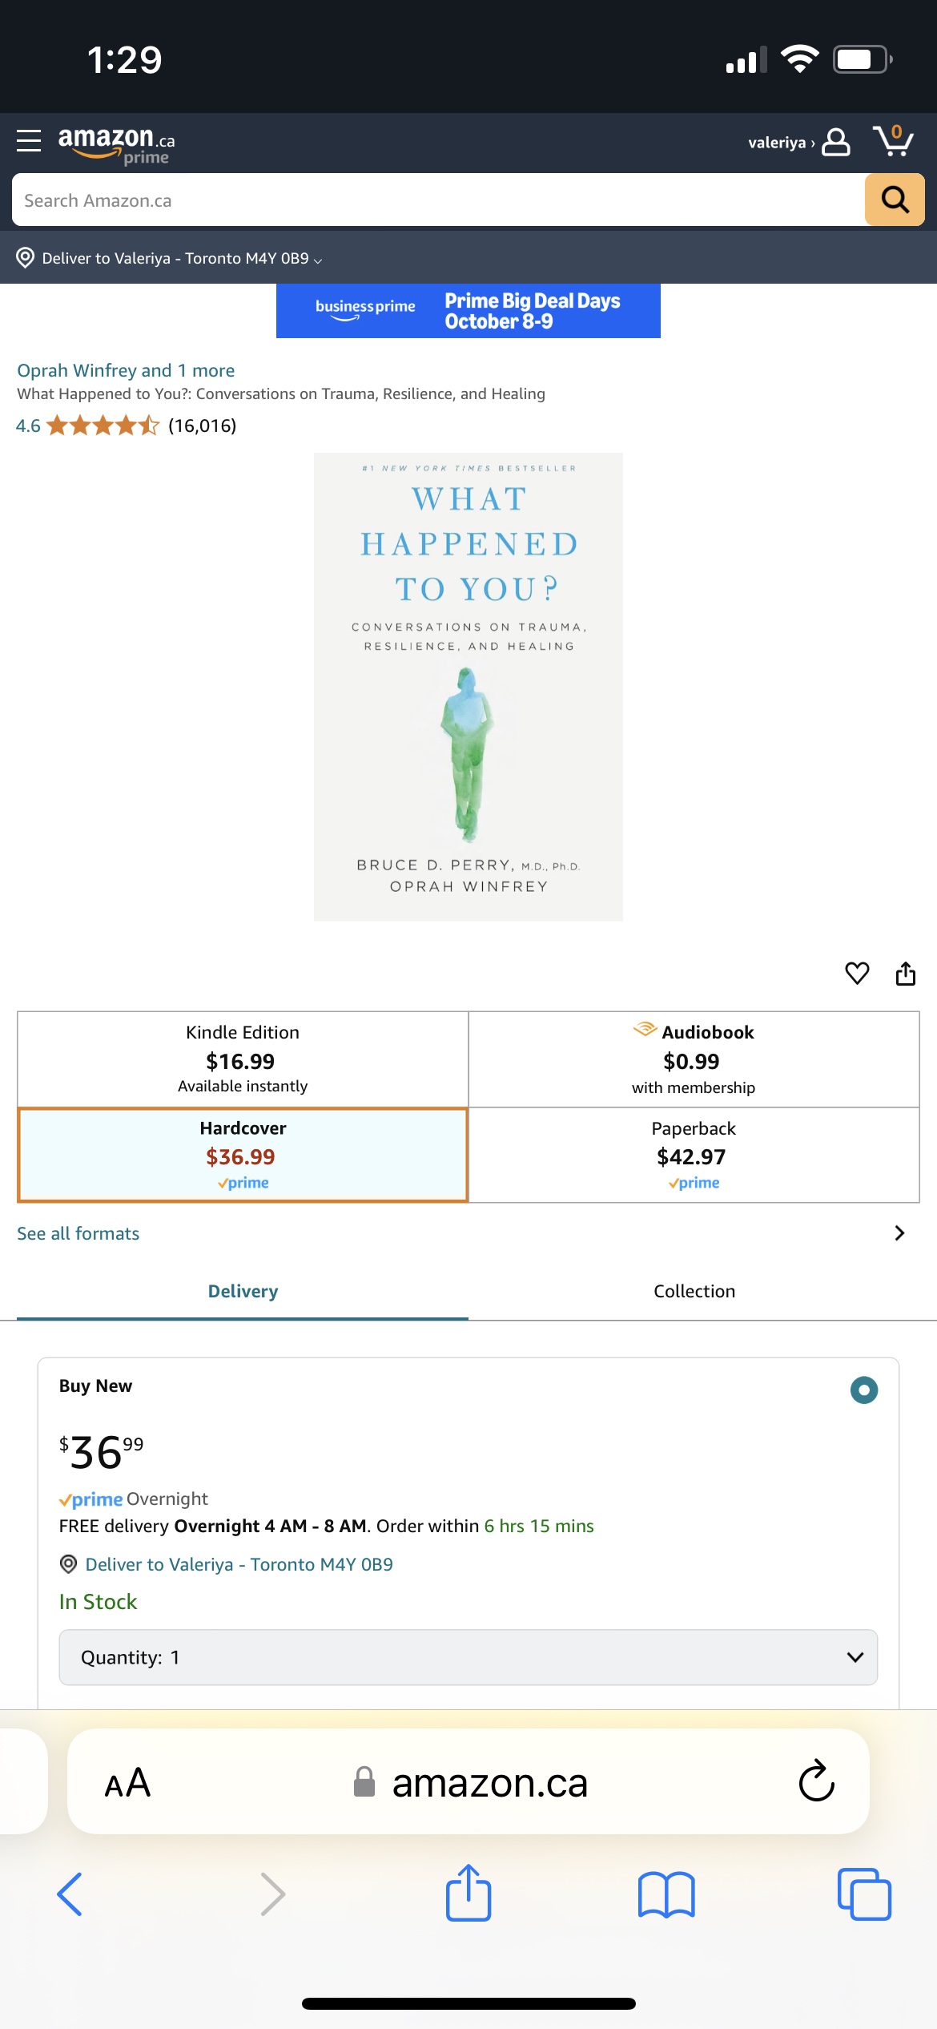Choose the Paperback format
The width and height of the screenshot is (937, 2029).
click(x=694, y=1155)
